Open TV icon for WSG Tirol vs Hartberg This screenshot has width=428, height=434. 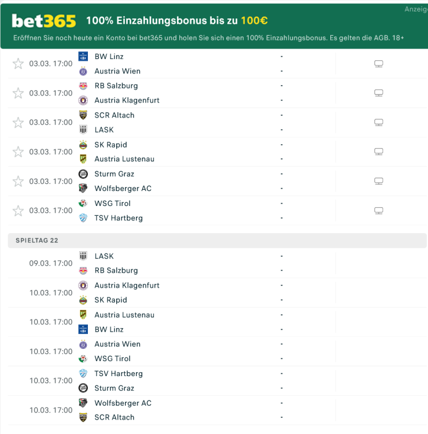379,211
